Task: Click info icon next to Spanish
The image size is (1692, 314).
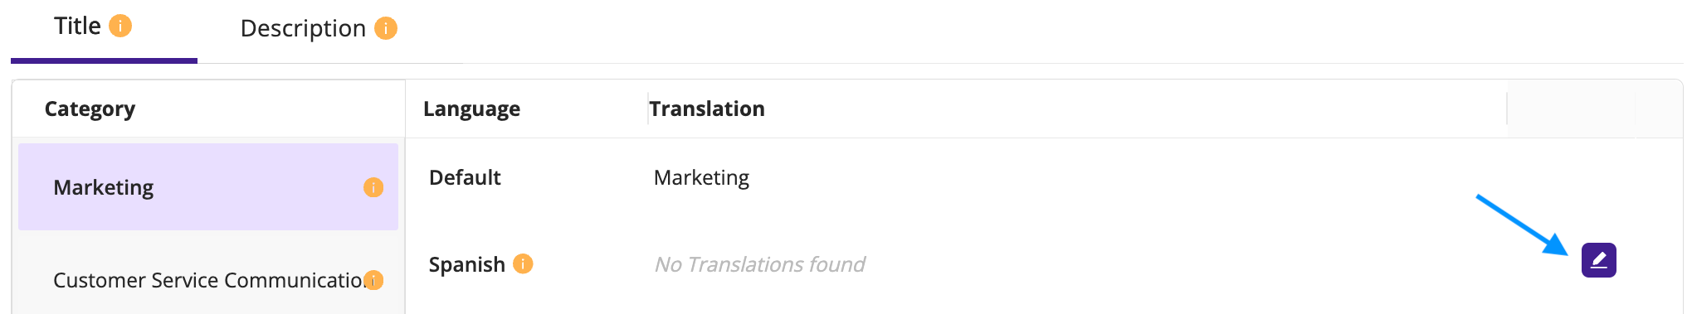Action: pyautogui.click(x=523, y=263)
